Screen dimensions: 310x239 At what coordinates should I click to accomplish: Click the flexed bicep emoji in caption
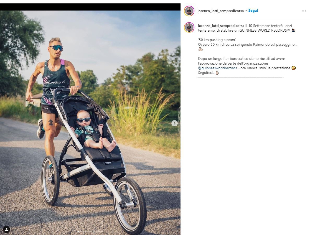tap(201, 49)
